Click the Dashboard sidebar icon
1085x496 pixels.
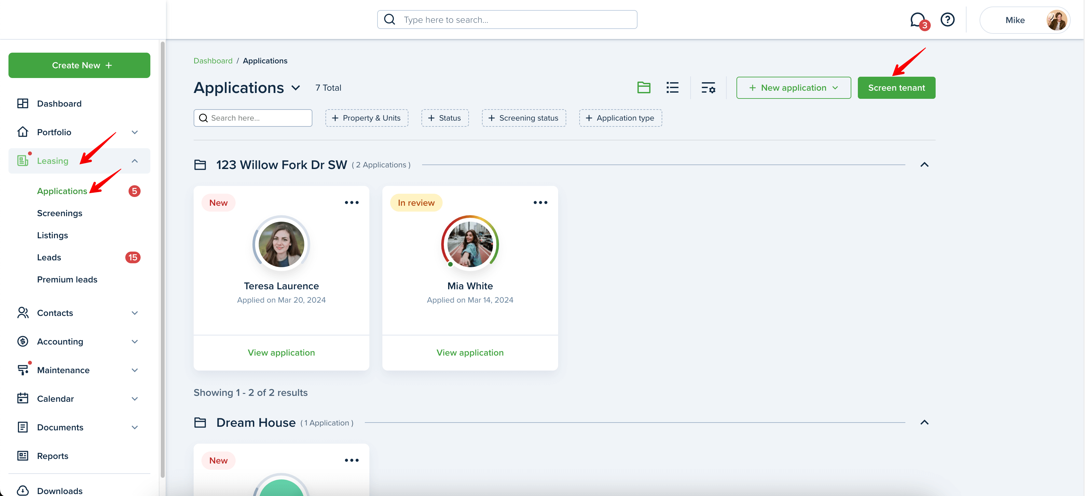23,103
